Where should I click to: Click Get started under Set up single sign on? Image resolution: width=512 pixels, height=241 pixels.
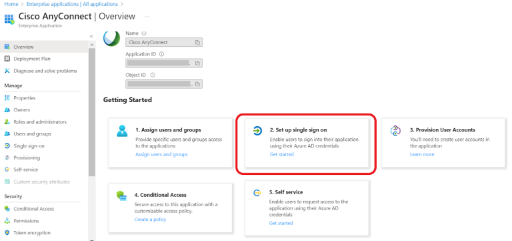282,154
